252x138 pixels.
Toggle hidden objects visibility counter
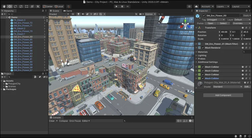point(95,14)
